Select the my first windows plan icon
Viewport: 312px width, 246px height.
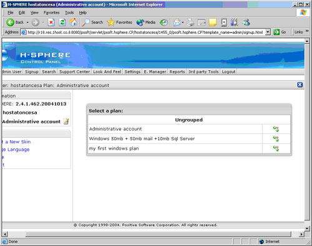[x=276, y=148]
